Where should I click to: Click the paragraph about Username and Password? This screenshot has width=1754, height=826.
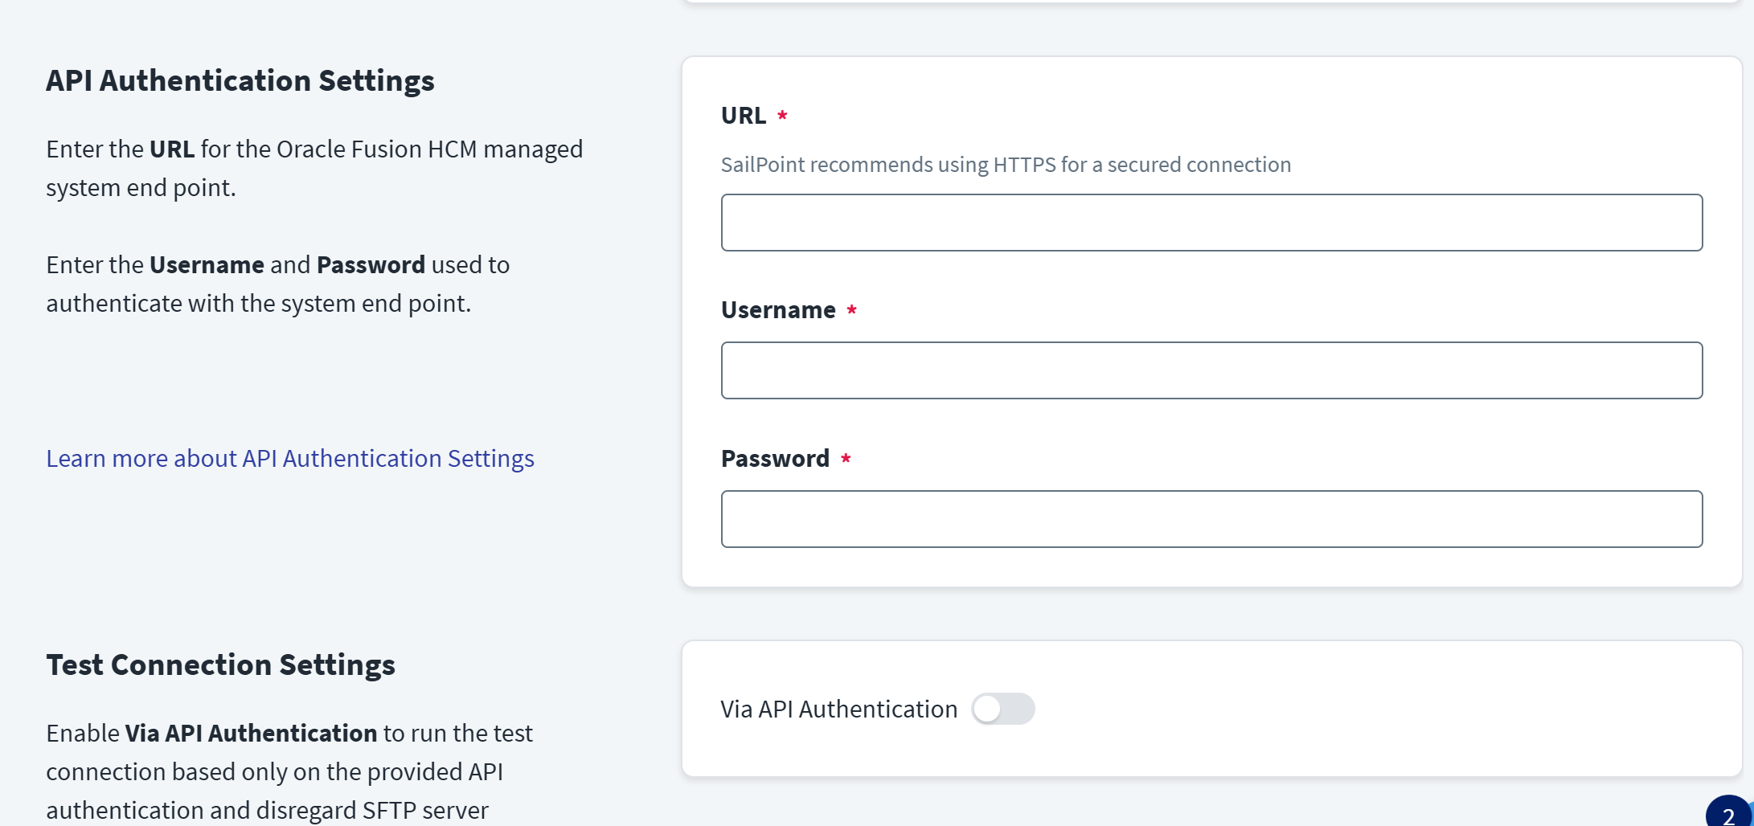[277, 284]
